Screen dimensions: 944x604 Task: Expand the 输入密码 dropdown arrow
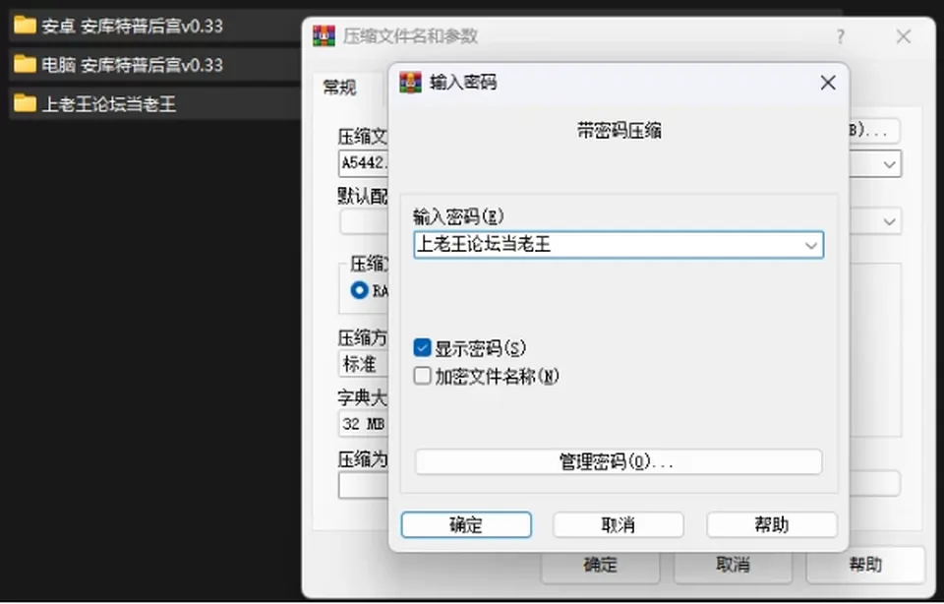[x=811, y=245]
